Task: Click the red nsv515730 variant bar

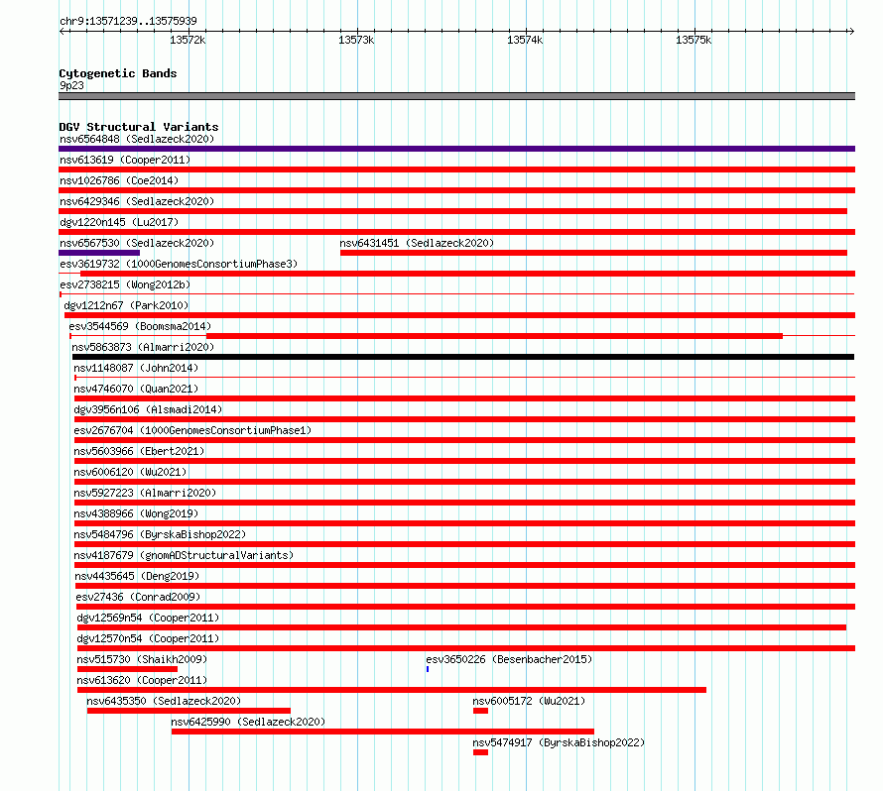Action: click(x=127, y=669)
